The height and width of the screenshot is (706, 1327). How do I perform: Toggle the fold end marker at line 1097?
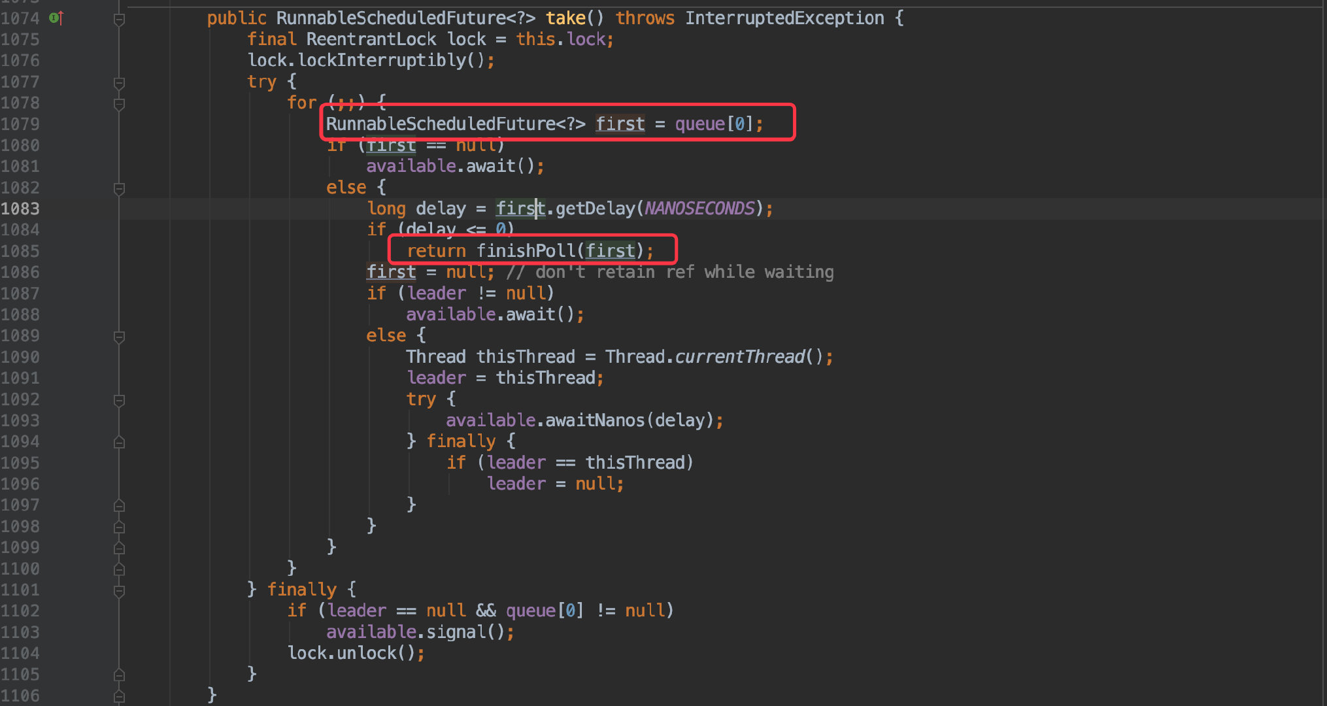click(x=119, y=505)
